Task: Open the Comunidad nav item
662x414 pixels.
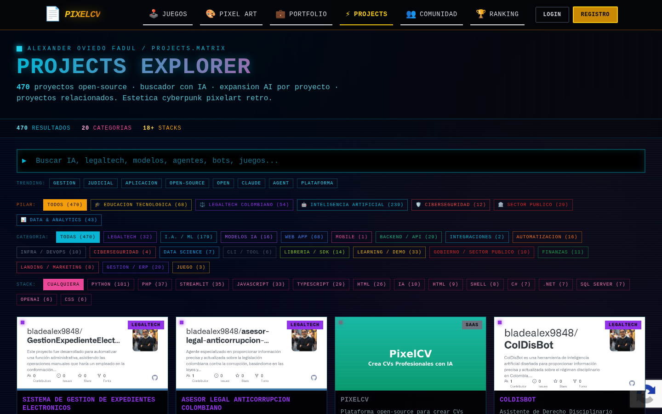Action: [x=432, y=14]
